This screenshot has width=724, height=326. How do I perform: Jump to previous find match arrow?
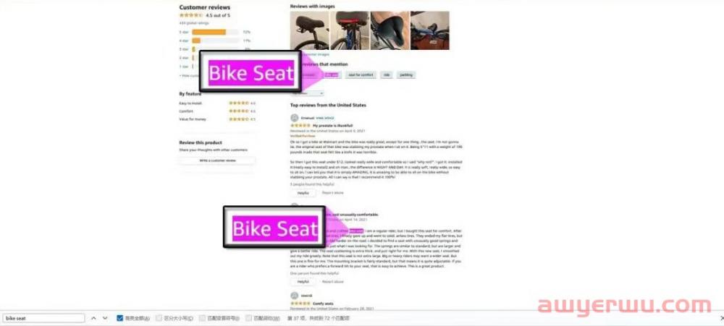point(93,318)
